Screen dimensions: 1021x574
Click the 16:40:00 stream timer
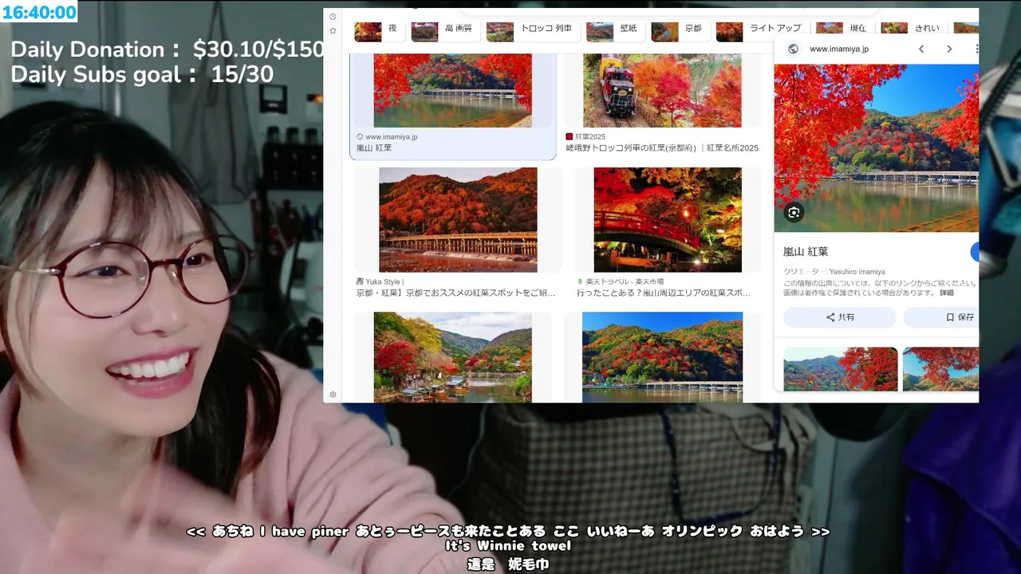39,12
